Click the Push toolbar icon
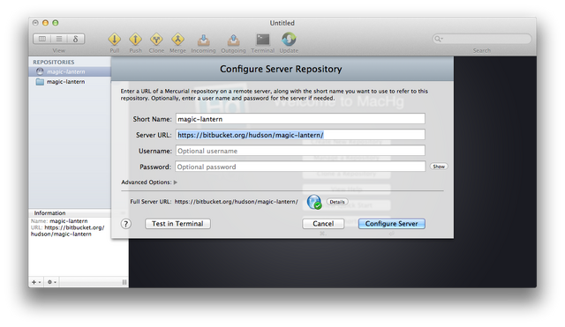Image resolution: width=565 pixels, height=327 pixels. click(x=135, y=39)
